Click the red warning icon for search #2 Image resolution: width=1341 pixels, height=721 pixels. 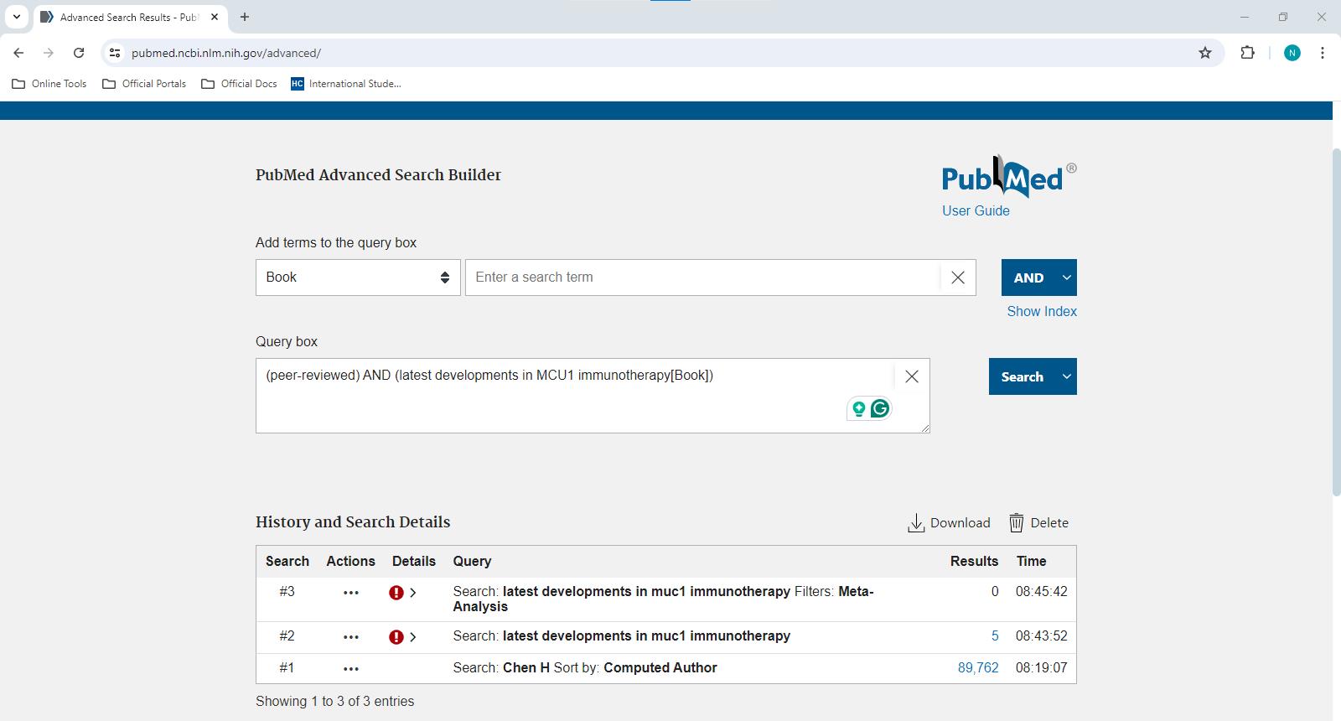pos(396,637)
